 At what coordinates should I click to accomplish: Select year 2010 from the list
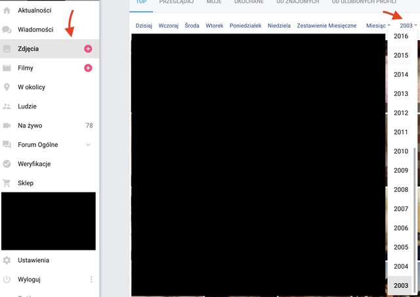(x=401, y=151)
